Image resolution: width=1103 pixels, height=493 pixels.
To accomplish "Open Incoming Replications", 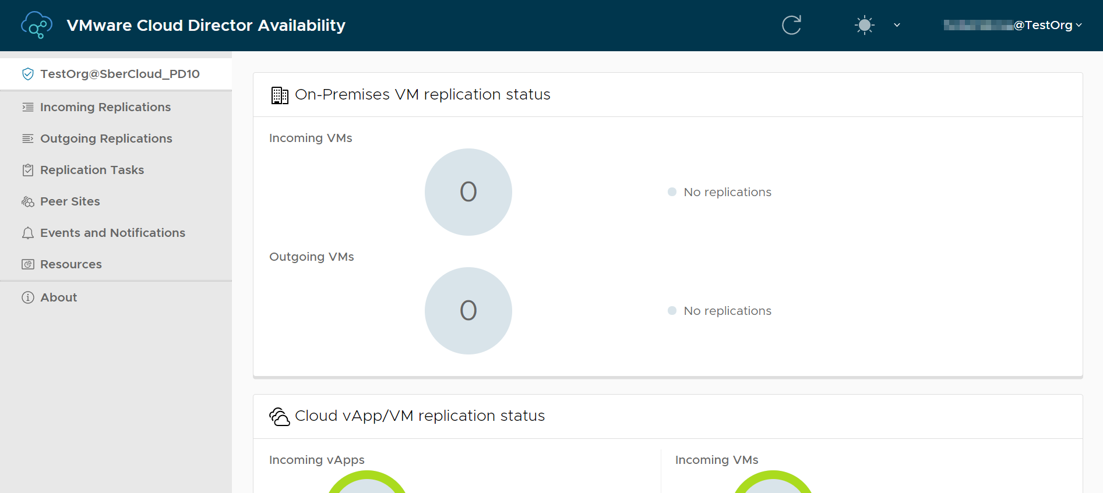I will coord(105,107).
